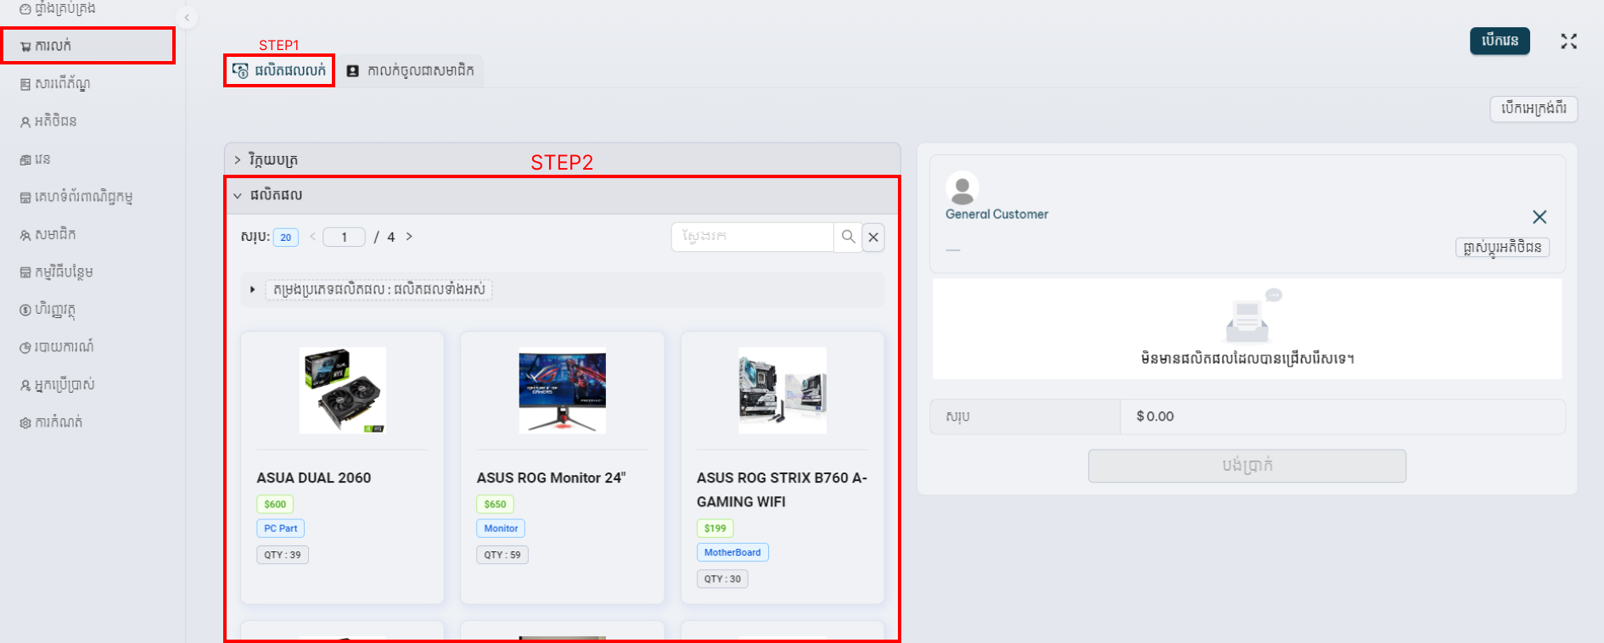Go to next product page arrow
The width and height of the screenshot is (1604, 643).
click(409, 237)
